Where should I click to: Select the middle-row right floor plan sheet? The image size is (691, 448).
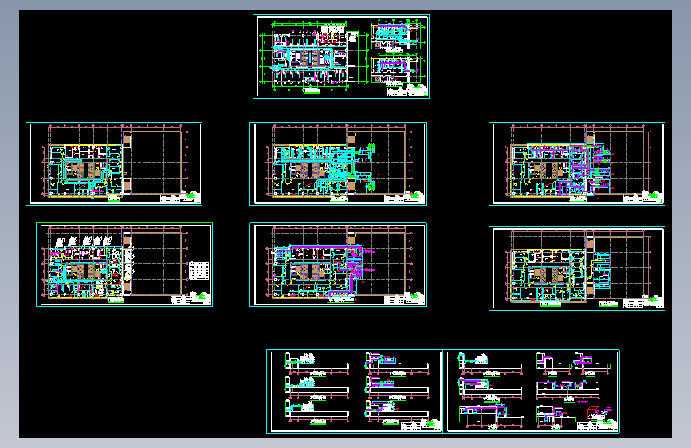point(577,163)
